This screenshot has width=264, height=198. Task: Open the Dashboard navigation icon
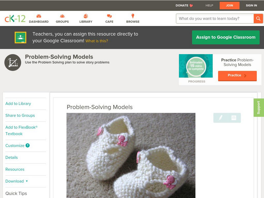tap(39, 16)
